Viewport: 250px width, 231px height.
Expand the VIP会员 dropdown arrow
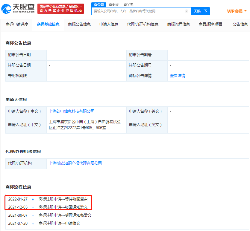pos(246,11)
